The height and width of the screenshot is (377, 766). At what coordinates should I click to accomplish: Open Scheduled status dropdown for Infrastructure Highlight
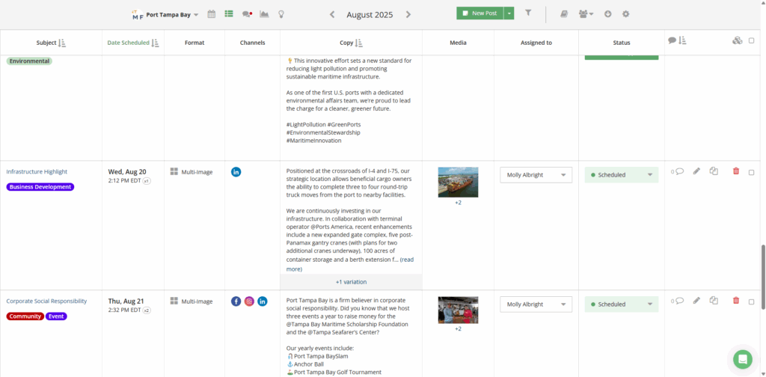(x=621, y=175)
